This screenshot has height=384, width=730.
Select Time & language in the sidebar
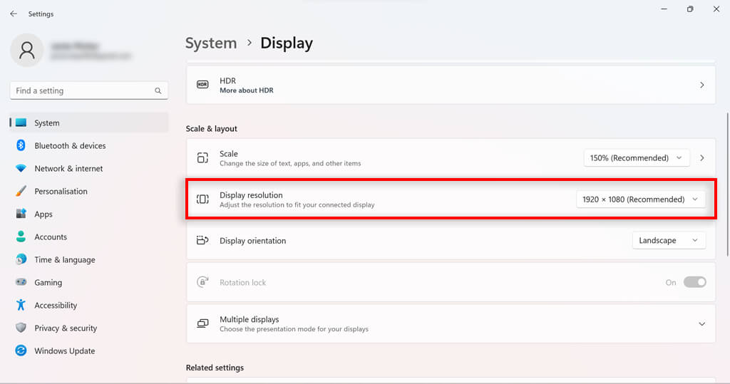[x=64, y=259]
